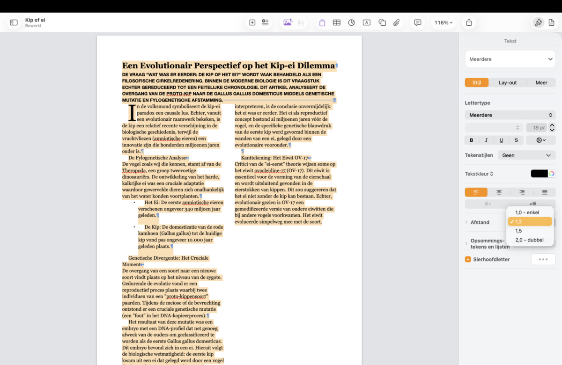
Task: Open the 116% zoom dropdown
Action: pyautogui.click(x=443, y=22)
